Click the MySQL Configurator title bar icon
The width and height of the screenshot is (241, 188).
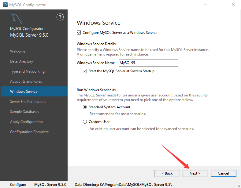[x=5, y=5]
